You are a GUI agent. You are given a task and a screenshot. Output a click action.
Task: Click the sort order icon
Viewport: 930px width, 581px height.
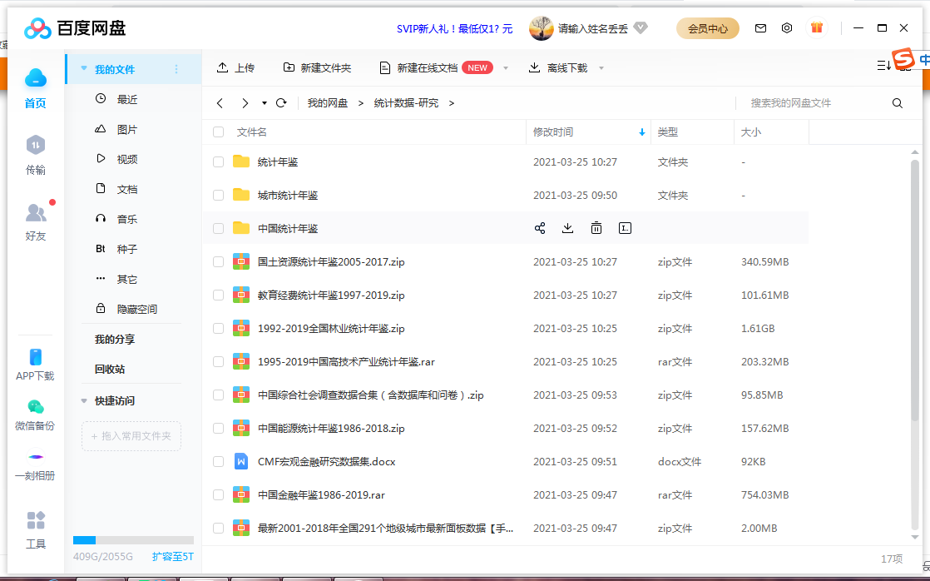click(883, 65)
